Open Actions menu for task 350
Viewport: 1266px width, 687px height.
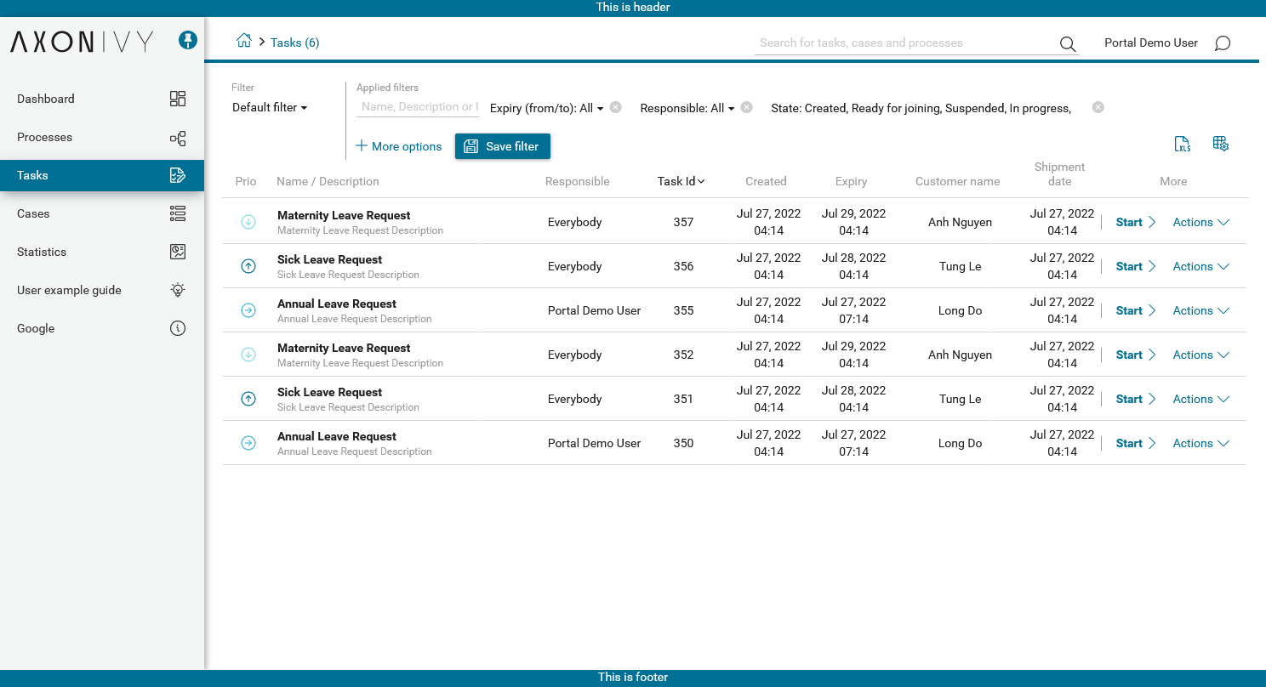tap(1200, 443)
